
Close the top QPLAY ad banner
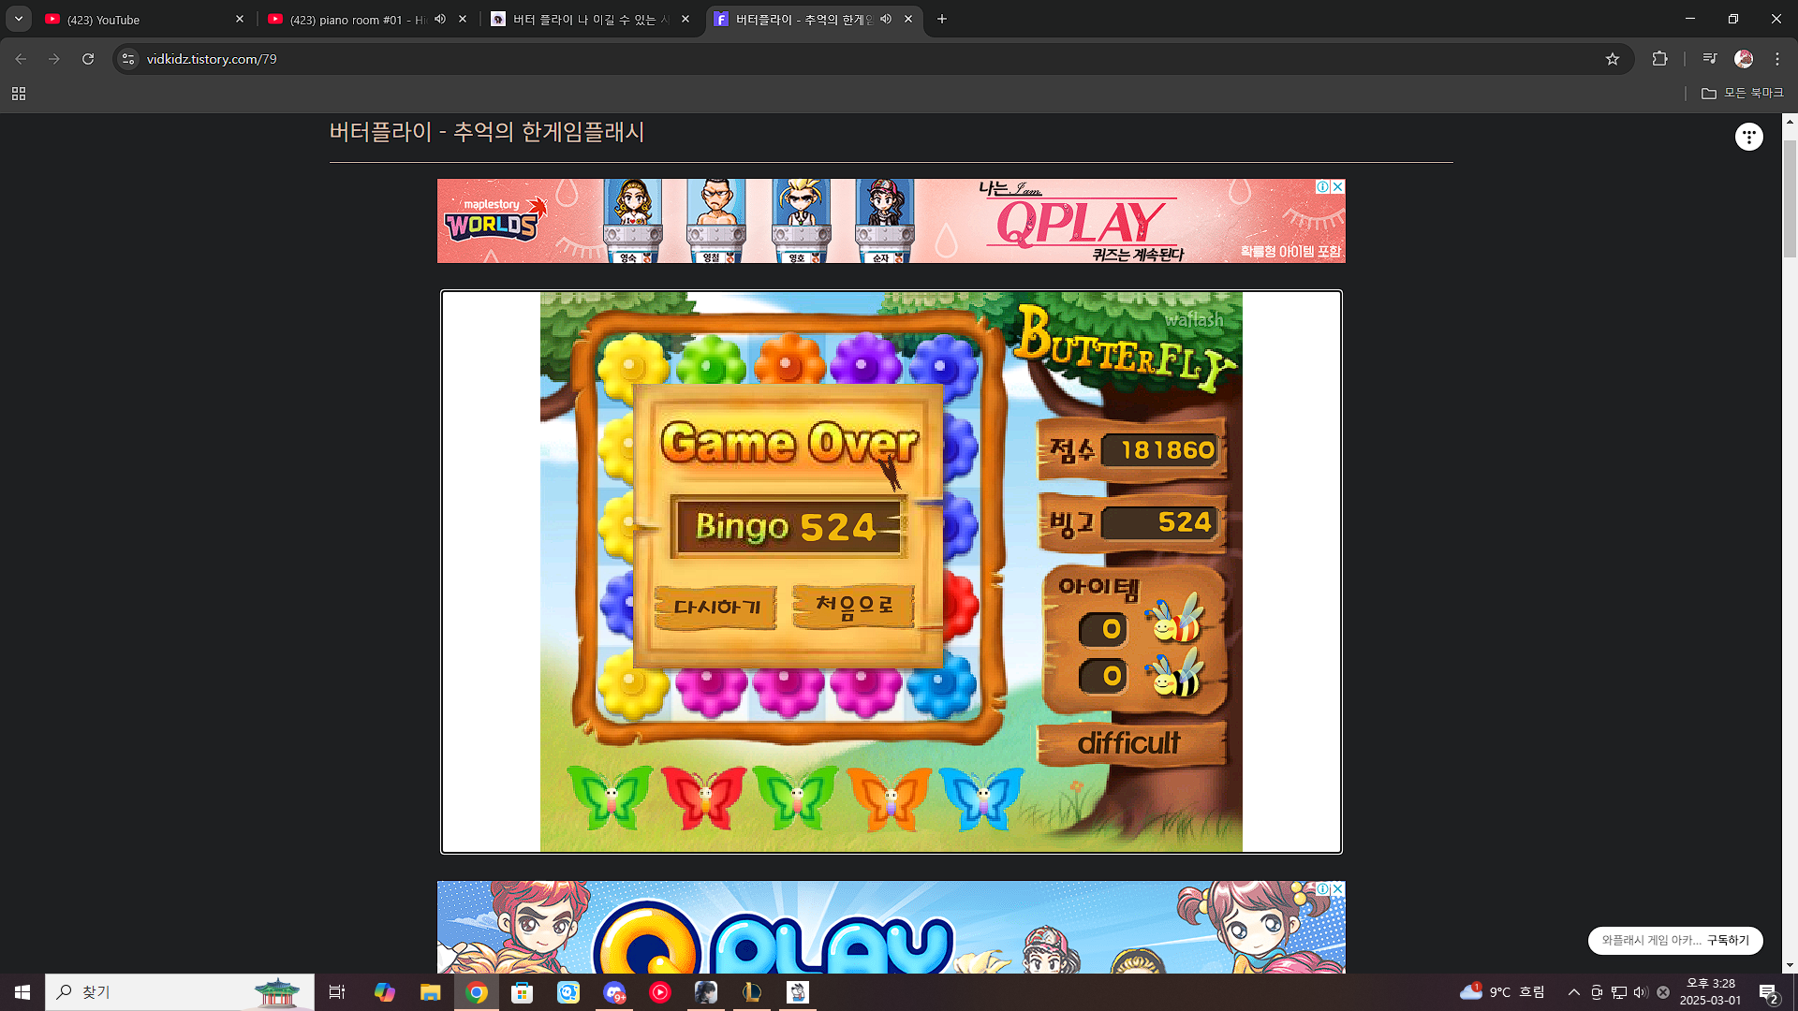click(1338, 186)
